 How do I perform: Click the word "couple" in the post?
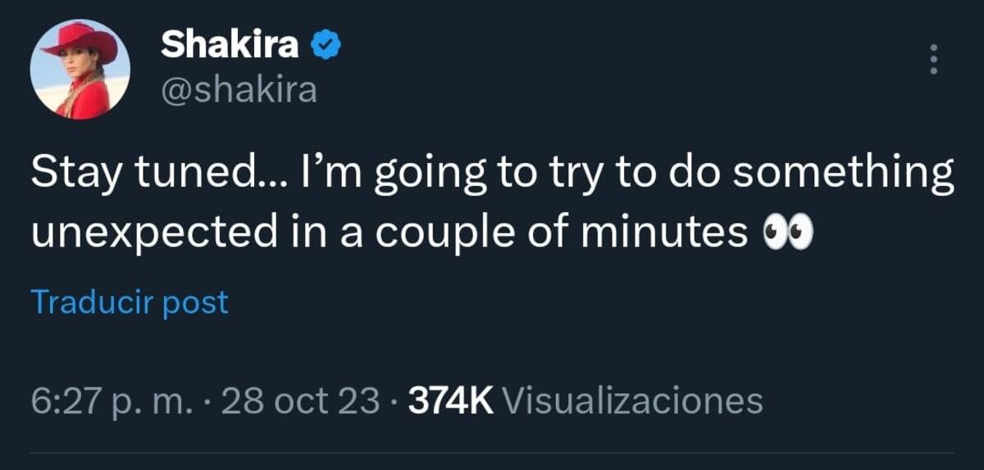pos(450,235)
